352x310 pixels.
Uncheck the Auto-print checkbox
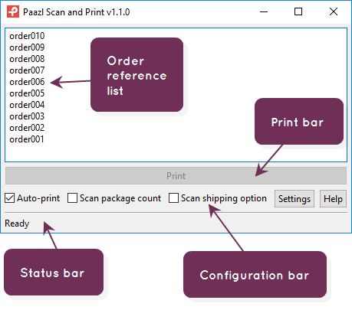click(x=10, y=198)
